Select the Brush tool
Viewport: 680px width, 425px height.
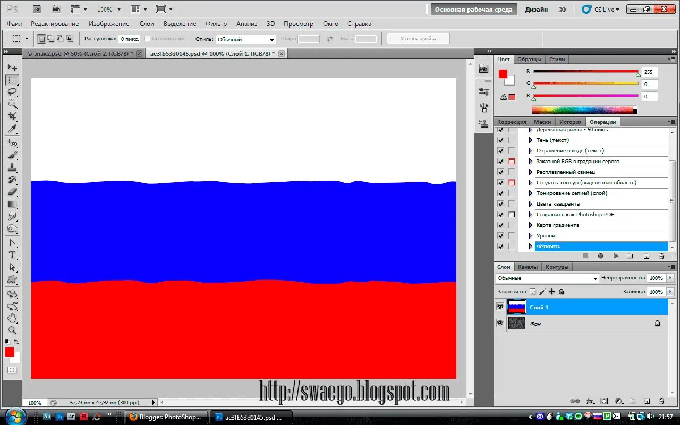coord(12,155)
